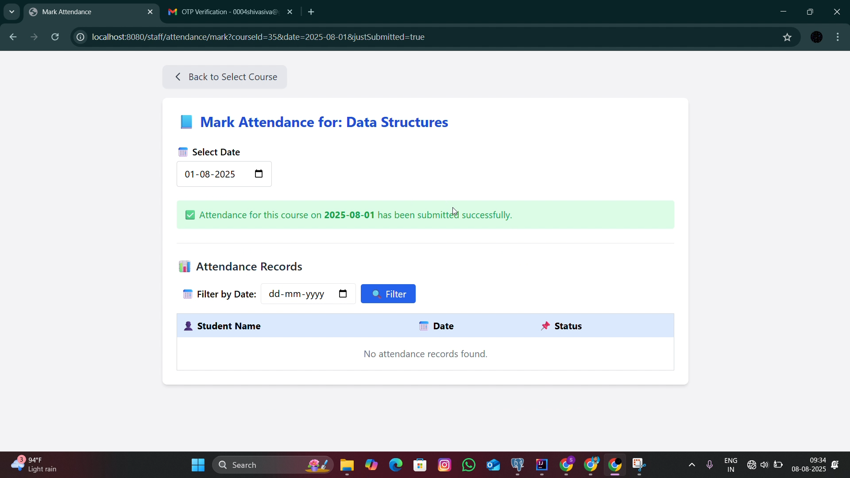
Task: Reload the page with the refresh icon
Action: pyautogui.click(x=55, y=37)
